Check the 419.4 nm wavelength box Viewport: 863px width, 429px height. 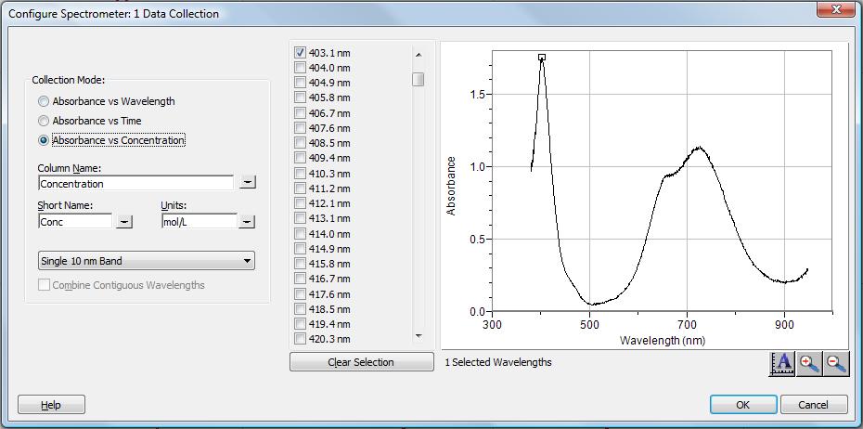300,324
